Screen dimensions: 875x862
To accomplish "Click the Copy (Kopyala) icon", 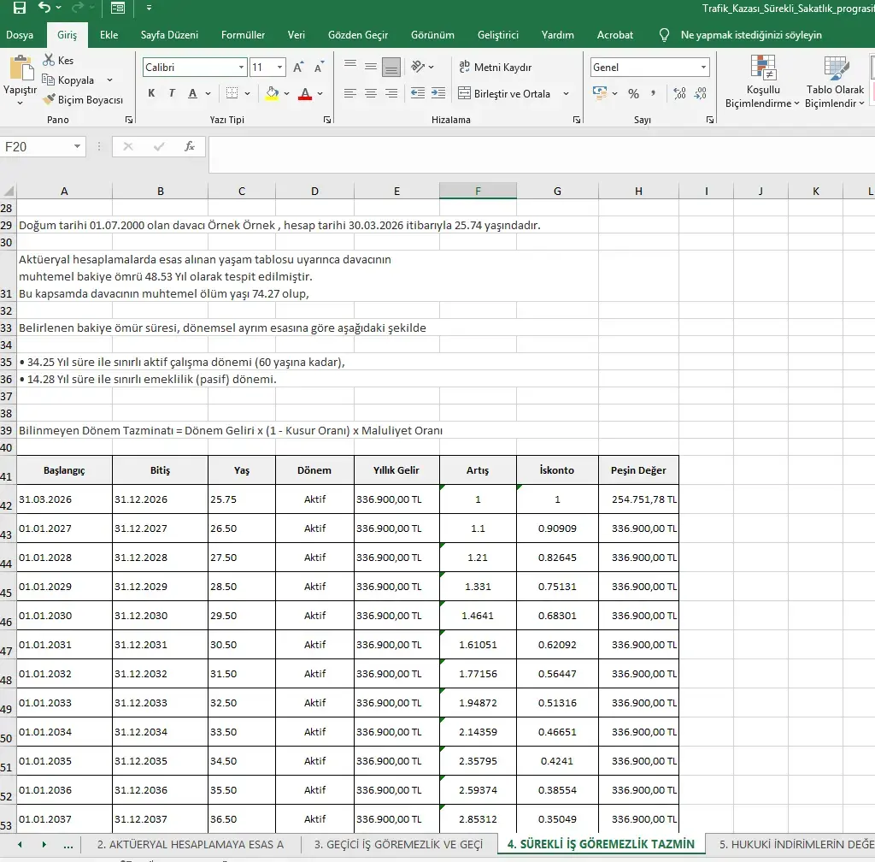I will [48, 80].
